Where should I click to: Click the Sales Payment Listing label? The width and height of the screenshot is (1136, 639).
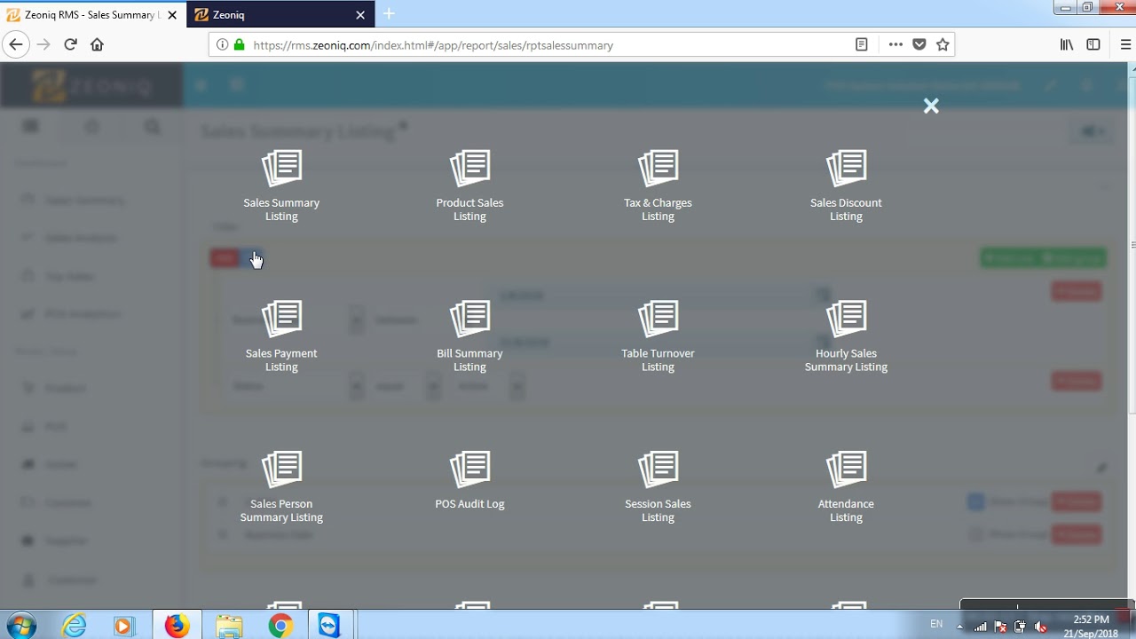[x=281, y=359]
